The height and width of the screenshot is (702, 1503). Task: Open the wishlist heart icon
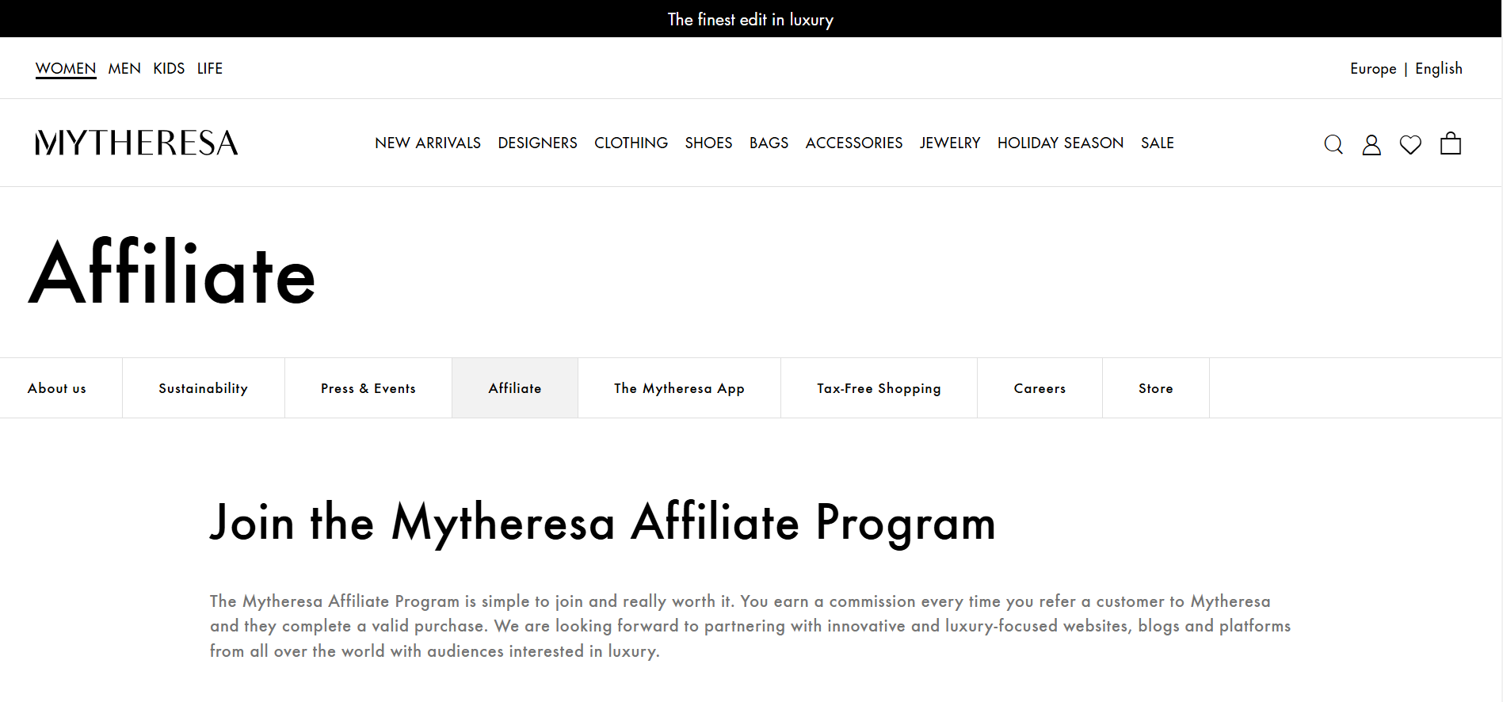(x=1410, y=144)
